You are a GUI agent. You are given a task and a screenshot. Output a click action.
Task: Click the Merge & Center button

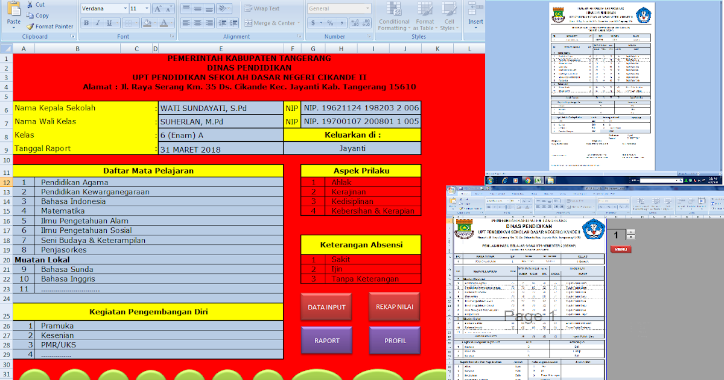click(x=269, y=23)
